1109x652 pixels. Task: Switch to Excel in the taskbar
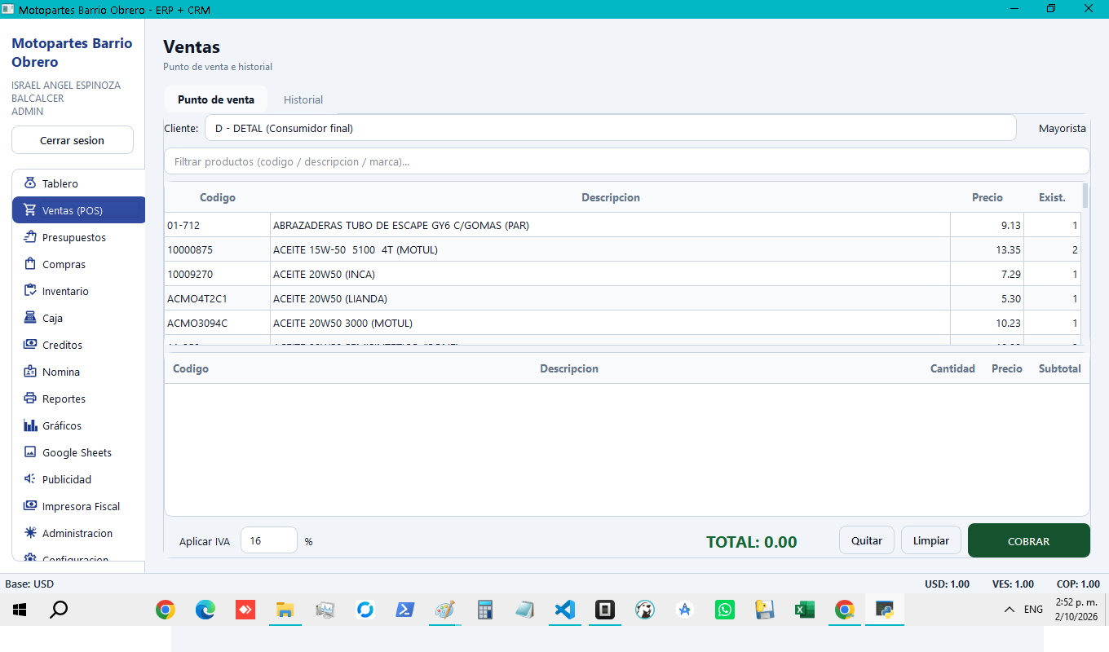click(805, 610)
